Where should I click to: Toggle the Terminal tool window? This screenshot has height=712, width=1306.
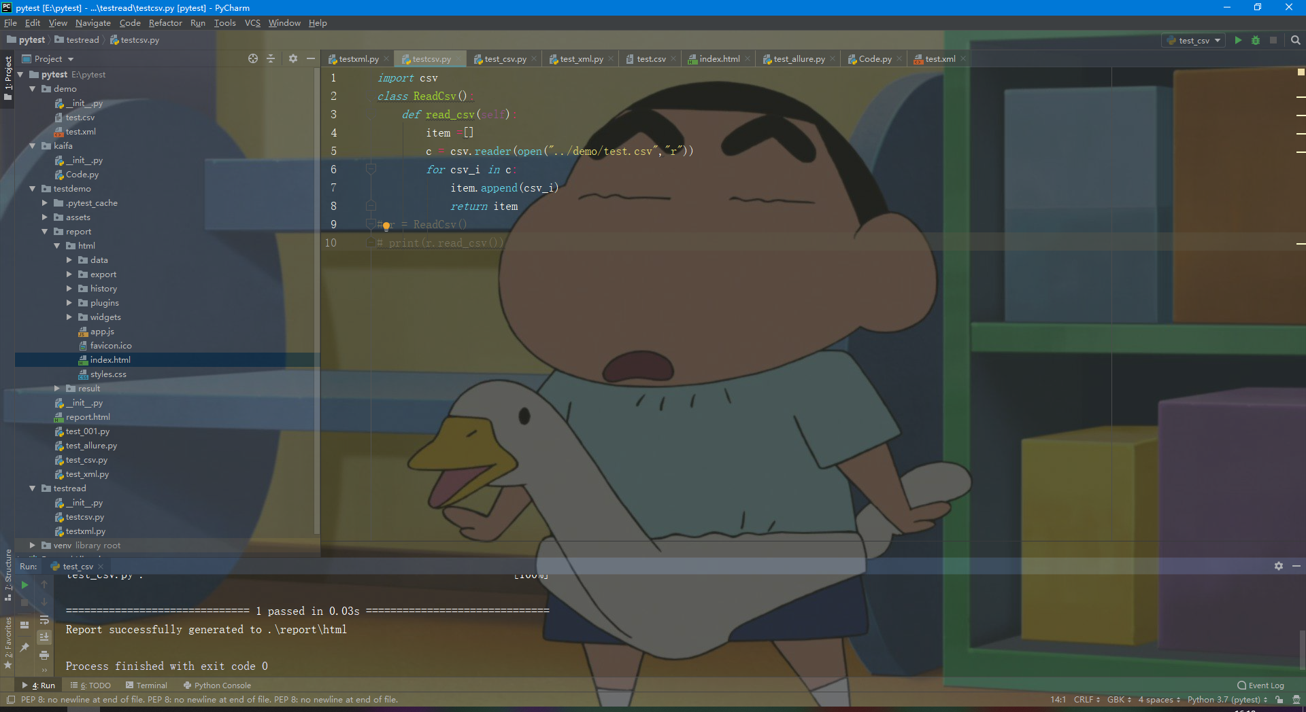pos(146,686)
